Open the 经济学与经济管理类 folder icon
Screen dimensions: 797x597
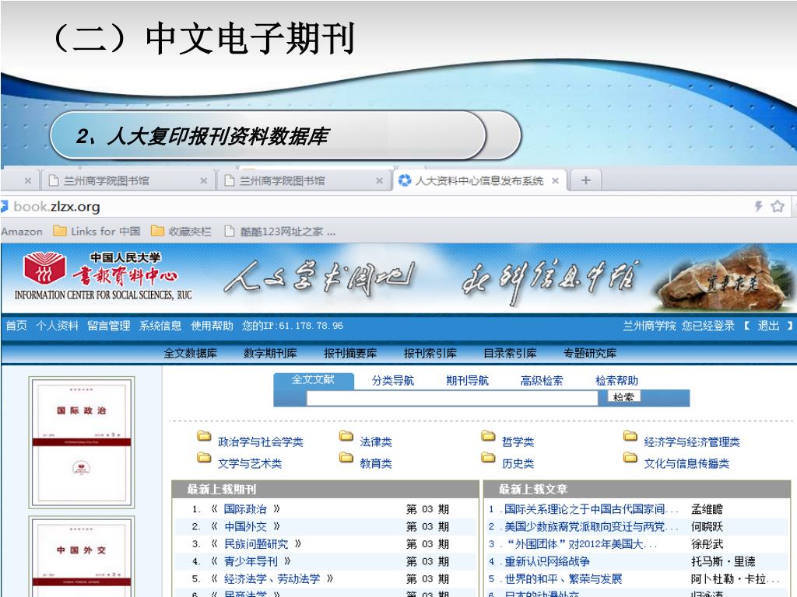pyautogui.click(x=630, y=436)
